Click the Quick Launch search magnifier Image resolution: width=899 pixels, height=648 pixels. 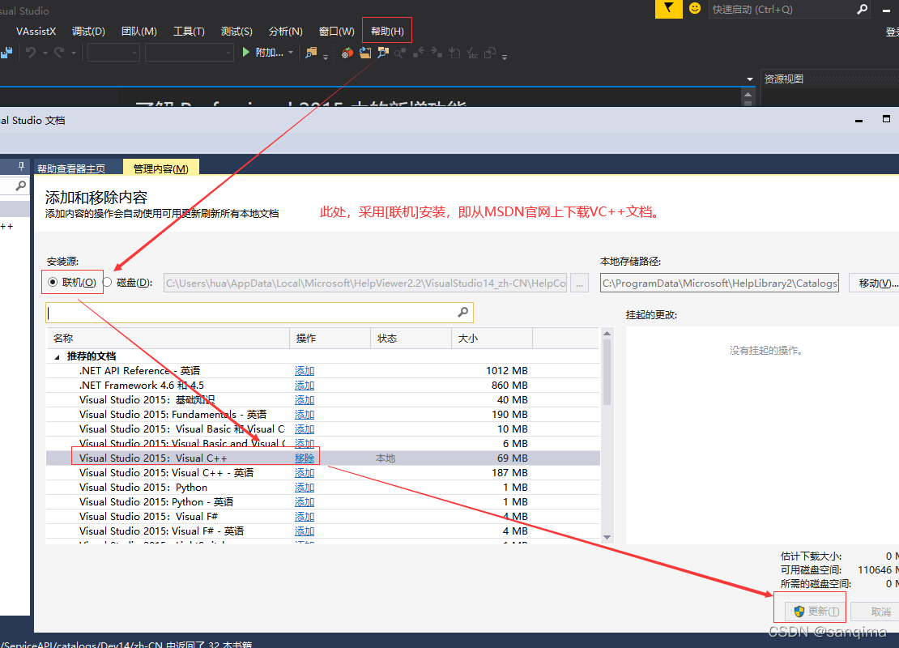862,10
